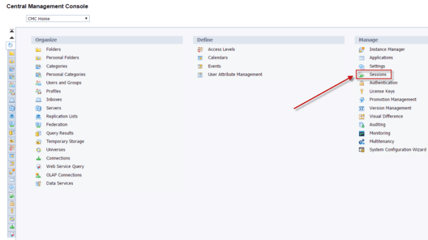Open the Data Services link
The height and width of the screenshot is (240, 428).
59,183
